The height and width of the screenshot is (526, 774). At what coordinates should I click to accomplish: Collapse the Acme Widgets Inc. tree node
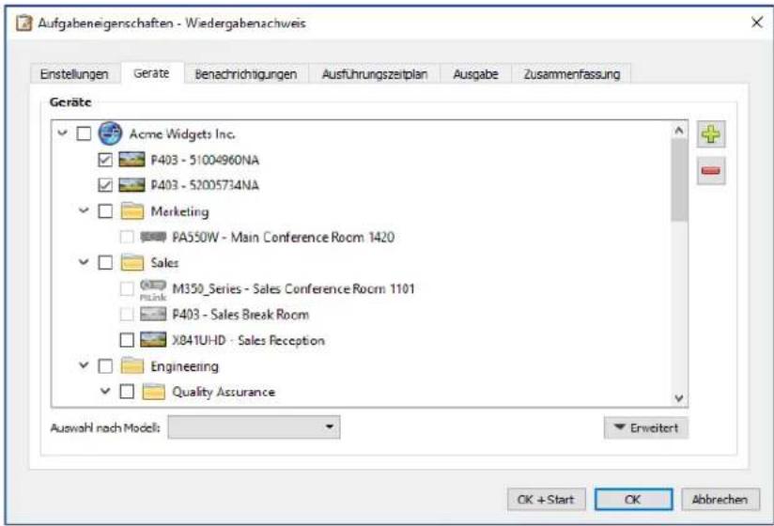click(62, 132)
